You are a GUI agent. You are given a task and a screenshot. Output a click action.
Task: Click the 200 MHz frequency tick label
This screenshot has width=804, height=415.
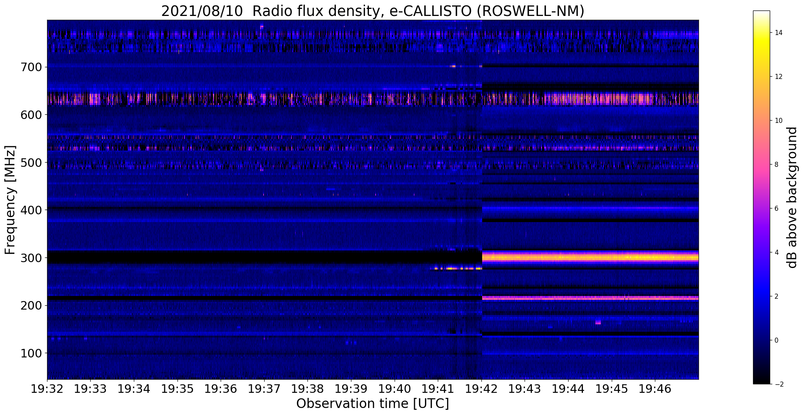coord(31,305)
